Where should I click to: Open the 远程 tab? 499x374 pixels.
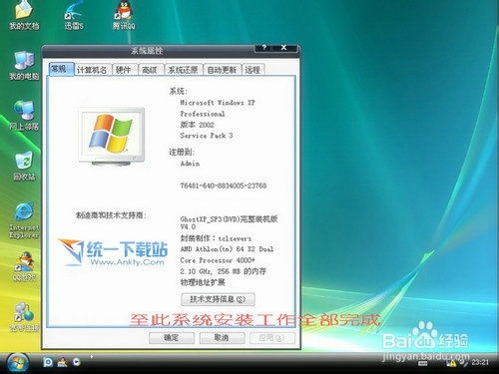pyautogui.click(x=252, y=70)
